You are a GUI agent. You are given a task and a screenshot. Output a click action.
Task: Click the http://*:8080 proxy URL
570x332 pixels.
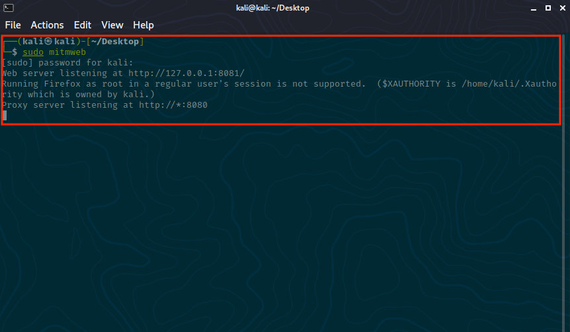[x=173, y=104]
